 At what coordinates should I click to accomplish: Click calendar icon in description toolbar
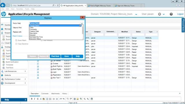click(x=92, y=99)
